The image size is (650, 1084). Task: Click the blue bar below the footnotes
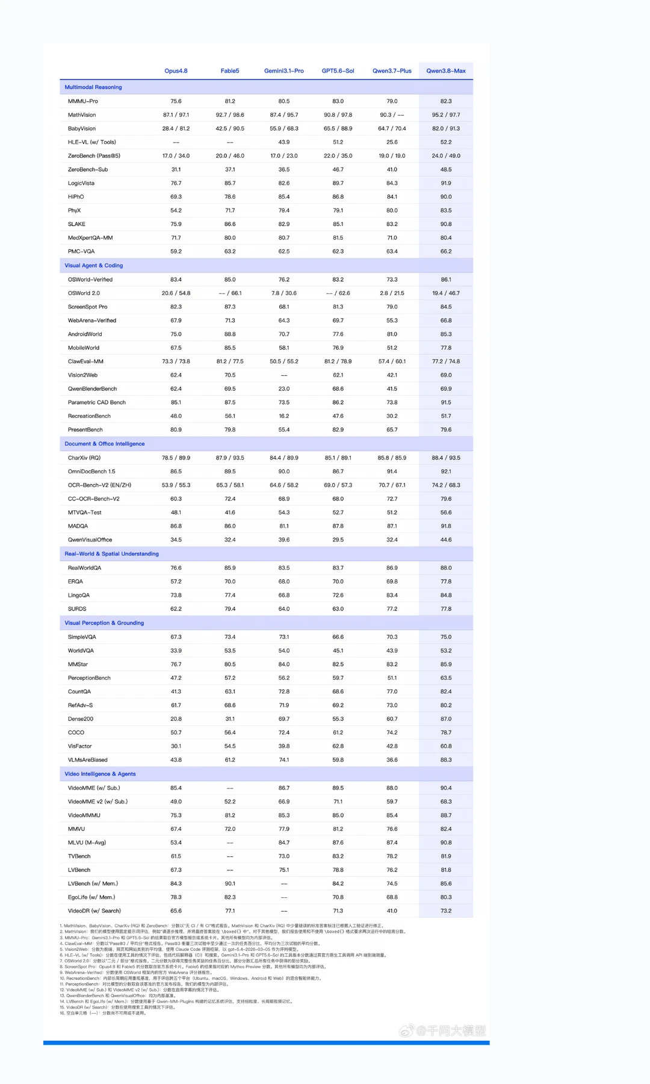(266, 1042)
